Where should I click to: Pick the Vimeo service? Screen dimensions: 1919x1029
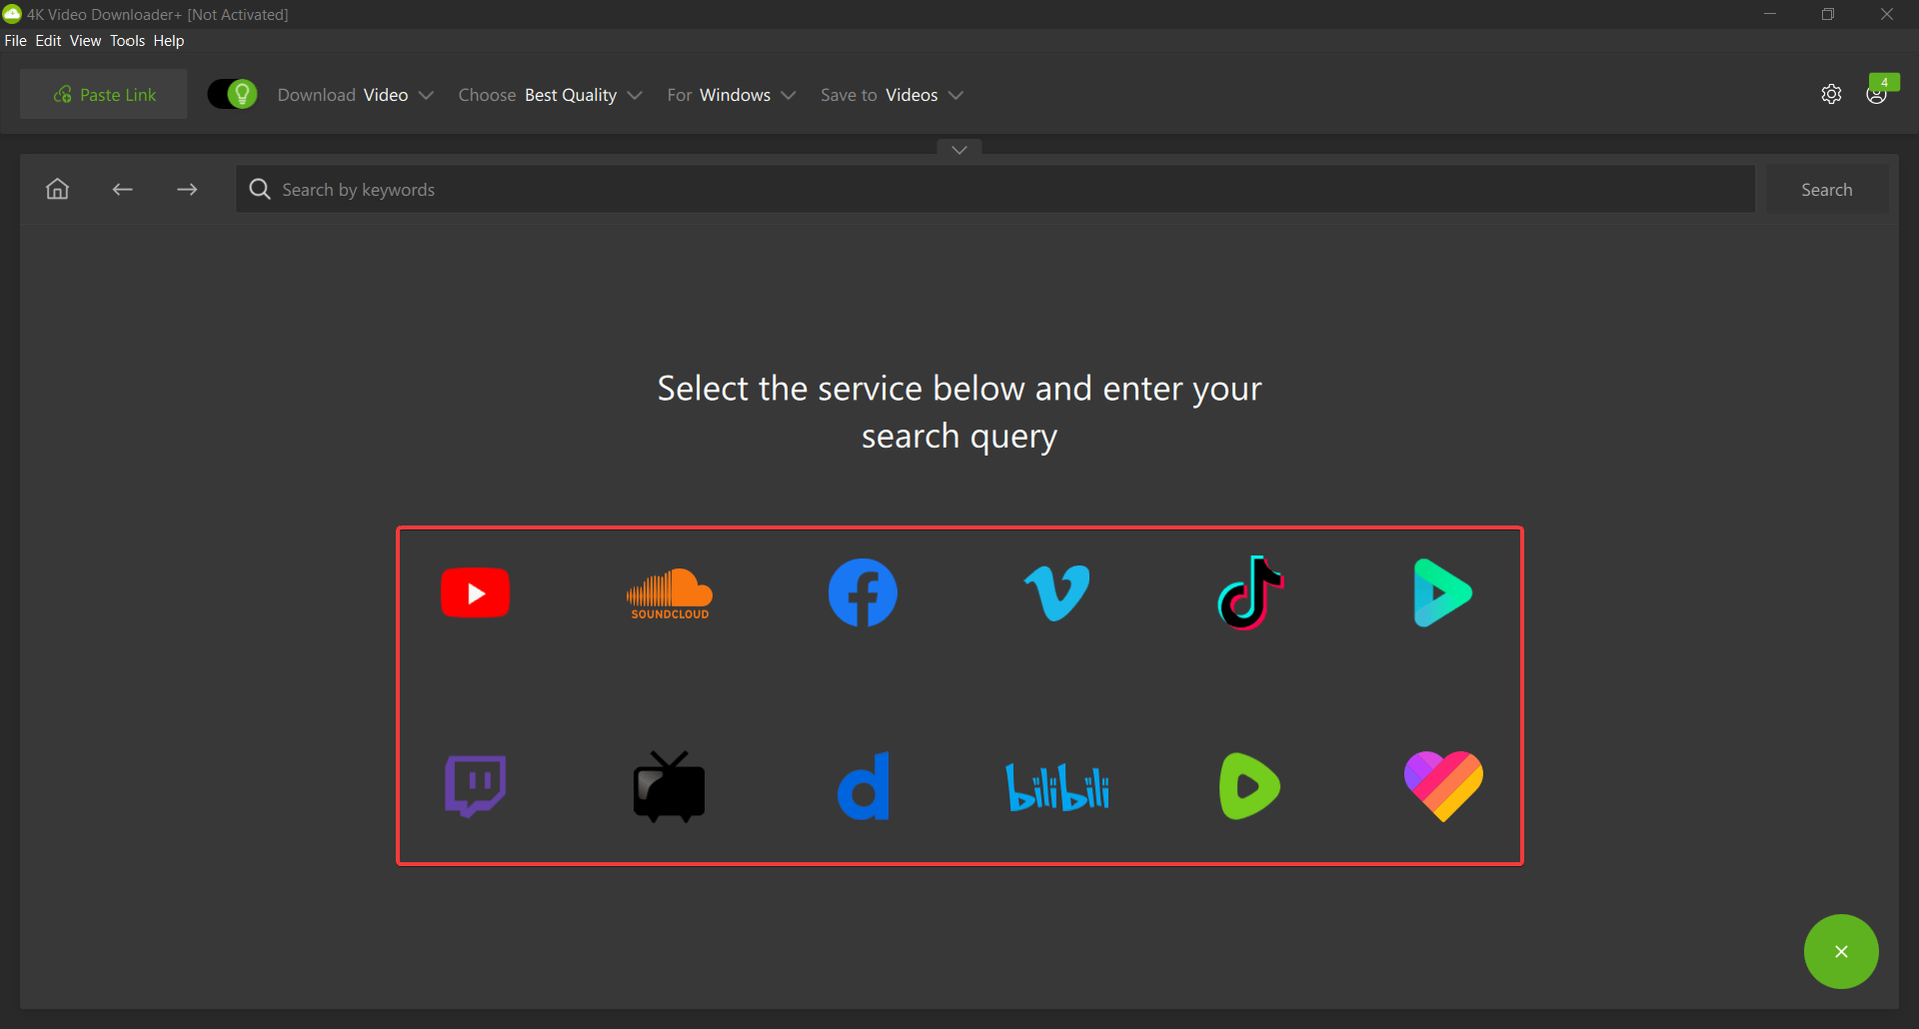point(1056,592)
